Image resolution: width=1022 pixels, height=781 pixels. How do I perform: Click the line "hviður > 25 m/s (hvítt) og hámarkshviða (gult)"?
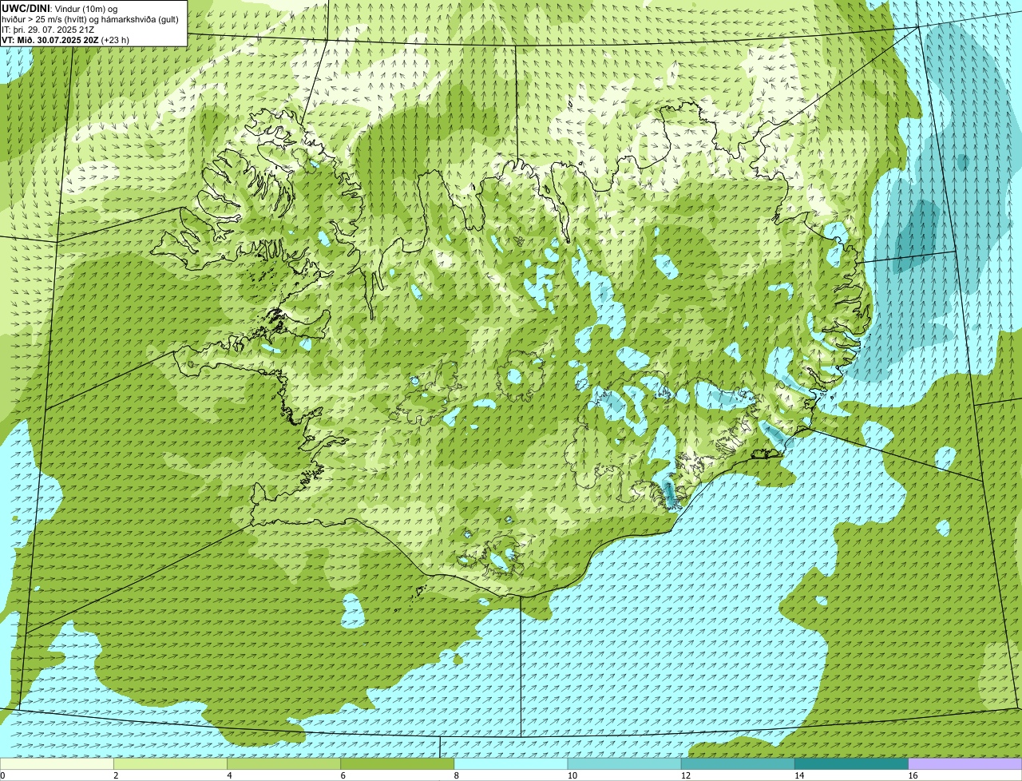point(90,18)
